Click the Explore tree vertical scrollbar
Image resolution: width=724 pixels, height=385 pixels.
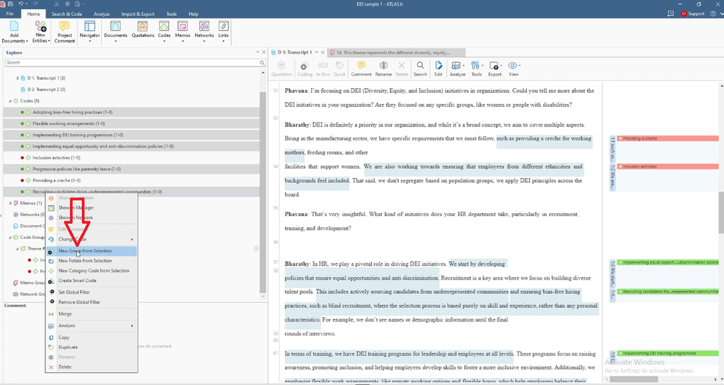(x=263, y=192)
